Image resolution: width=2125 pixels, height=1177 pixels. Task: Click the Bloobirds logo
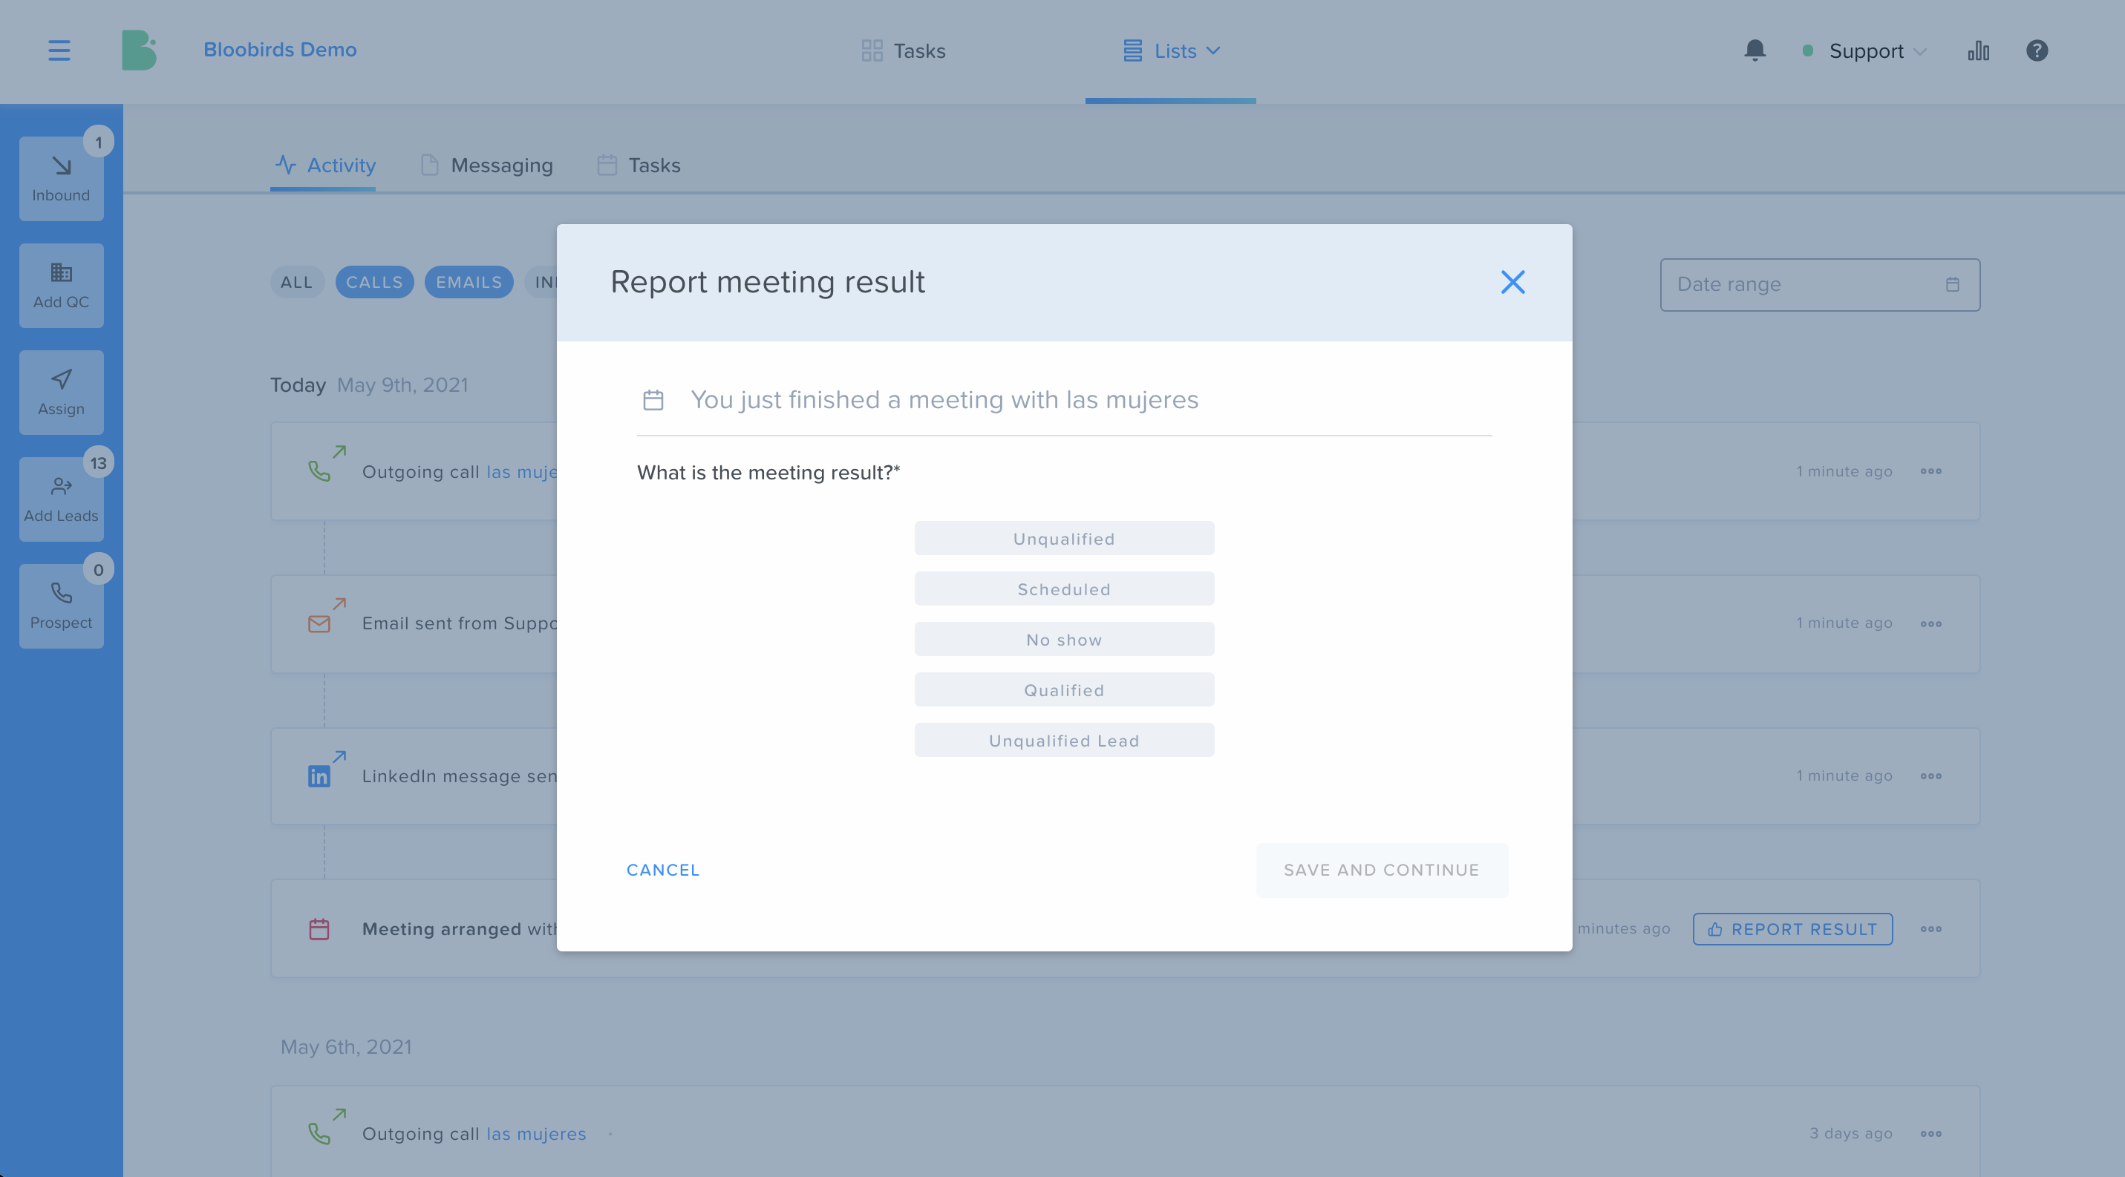tap(139, 50)
